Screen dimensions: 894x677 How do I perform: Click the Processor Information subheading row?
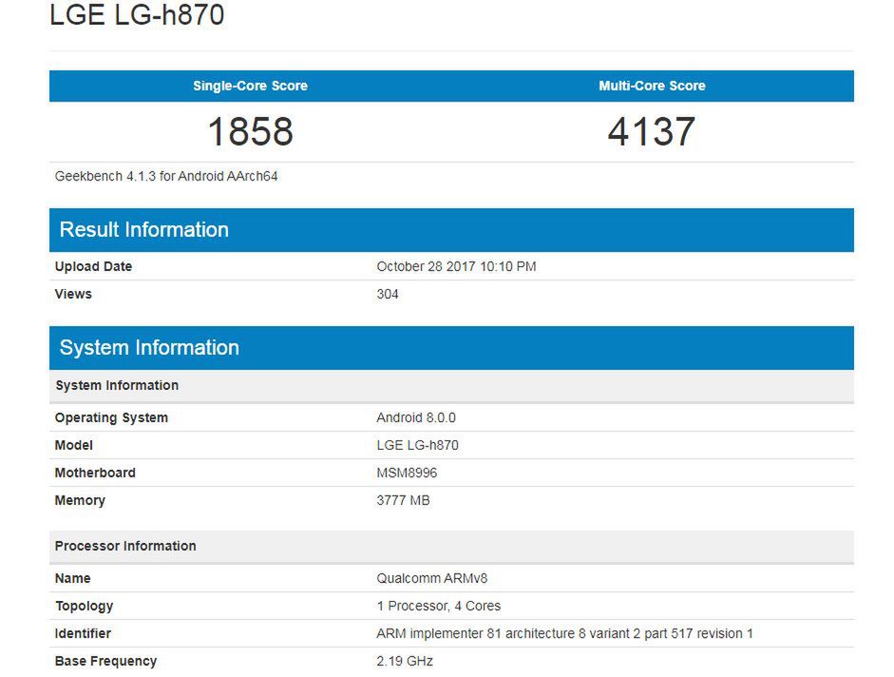(x=451, y=547)
